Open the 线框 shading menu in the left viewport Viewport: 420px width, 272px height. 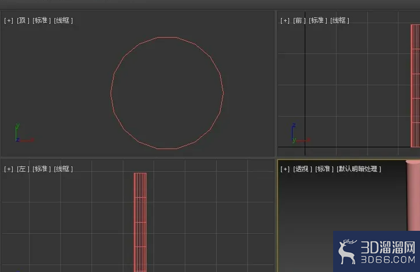click(x=63, y=169)
